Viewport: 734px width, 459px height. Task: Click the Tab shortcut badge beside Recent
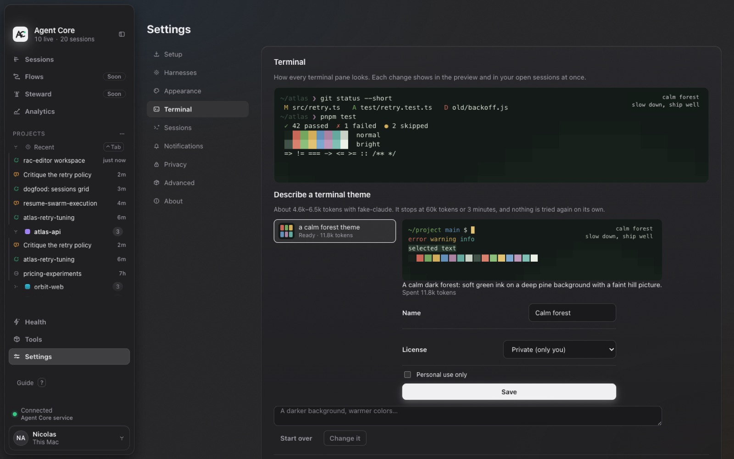(x=114, y=147)
